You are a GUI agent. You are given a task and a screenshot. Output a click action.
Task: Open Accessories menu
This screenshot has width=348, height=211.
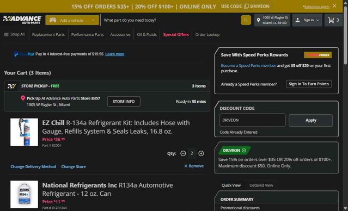120,35
